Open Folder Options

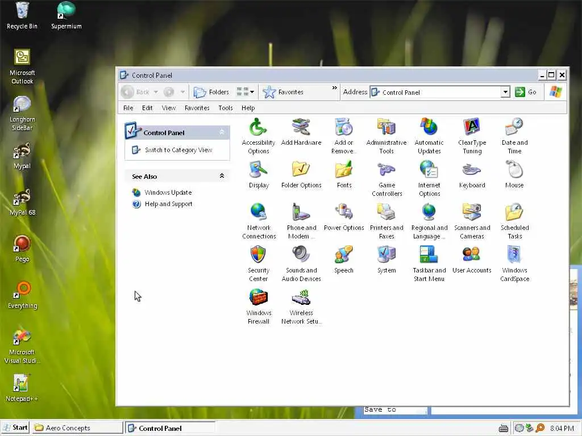point(301,175)
